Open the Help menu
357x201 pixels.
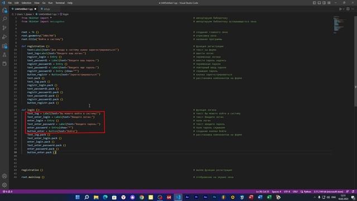[x=70, y=3]
